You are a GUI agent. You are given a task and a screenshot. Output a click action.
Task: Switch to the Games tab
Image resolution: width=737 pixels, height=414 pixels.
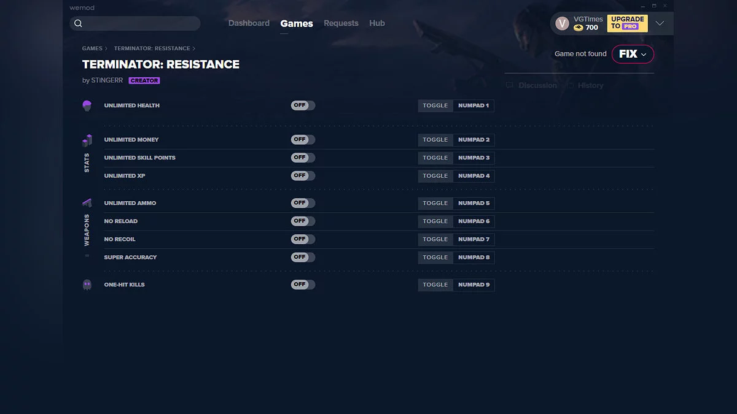click(x=297, y=23)
